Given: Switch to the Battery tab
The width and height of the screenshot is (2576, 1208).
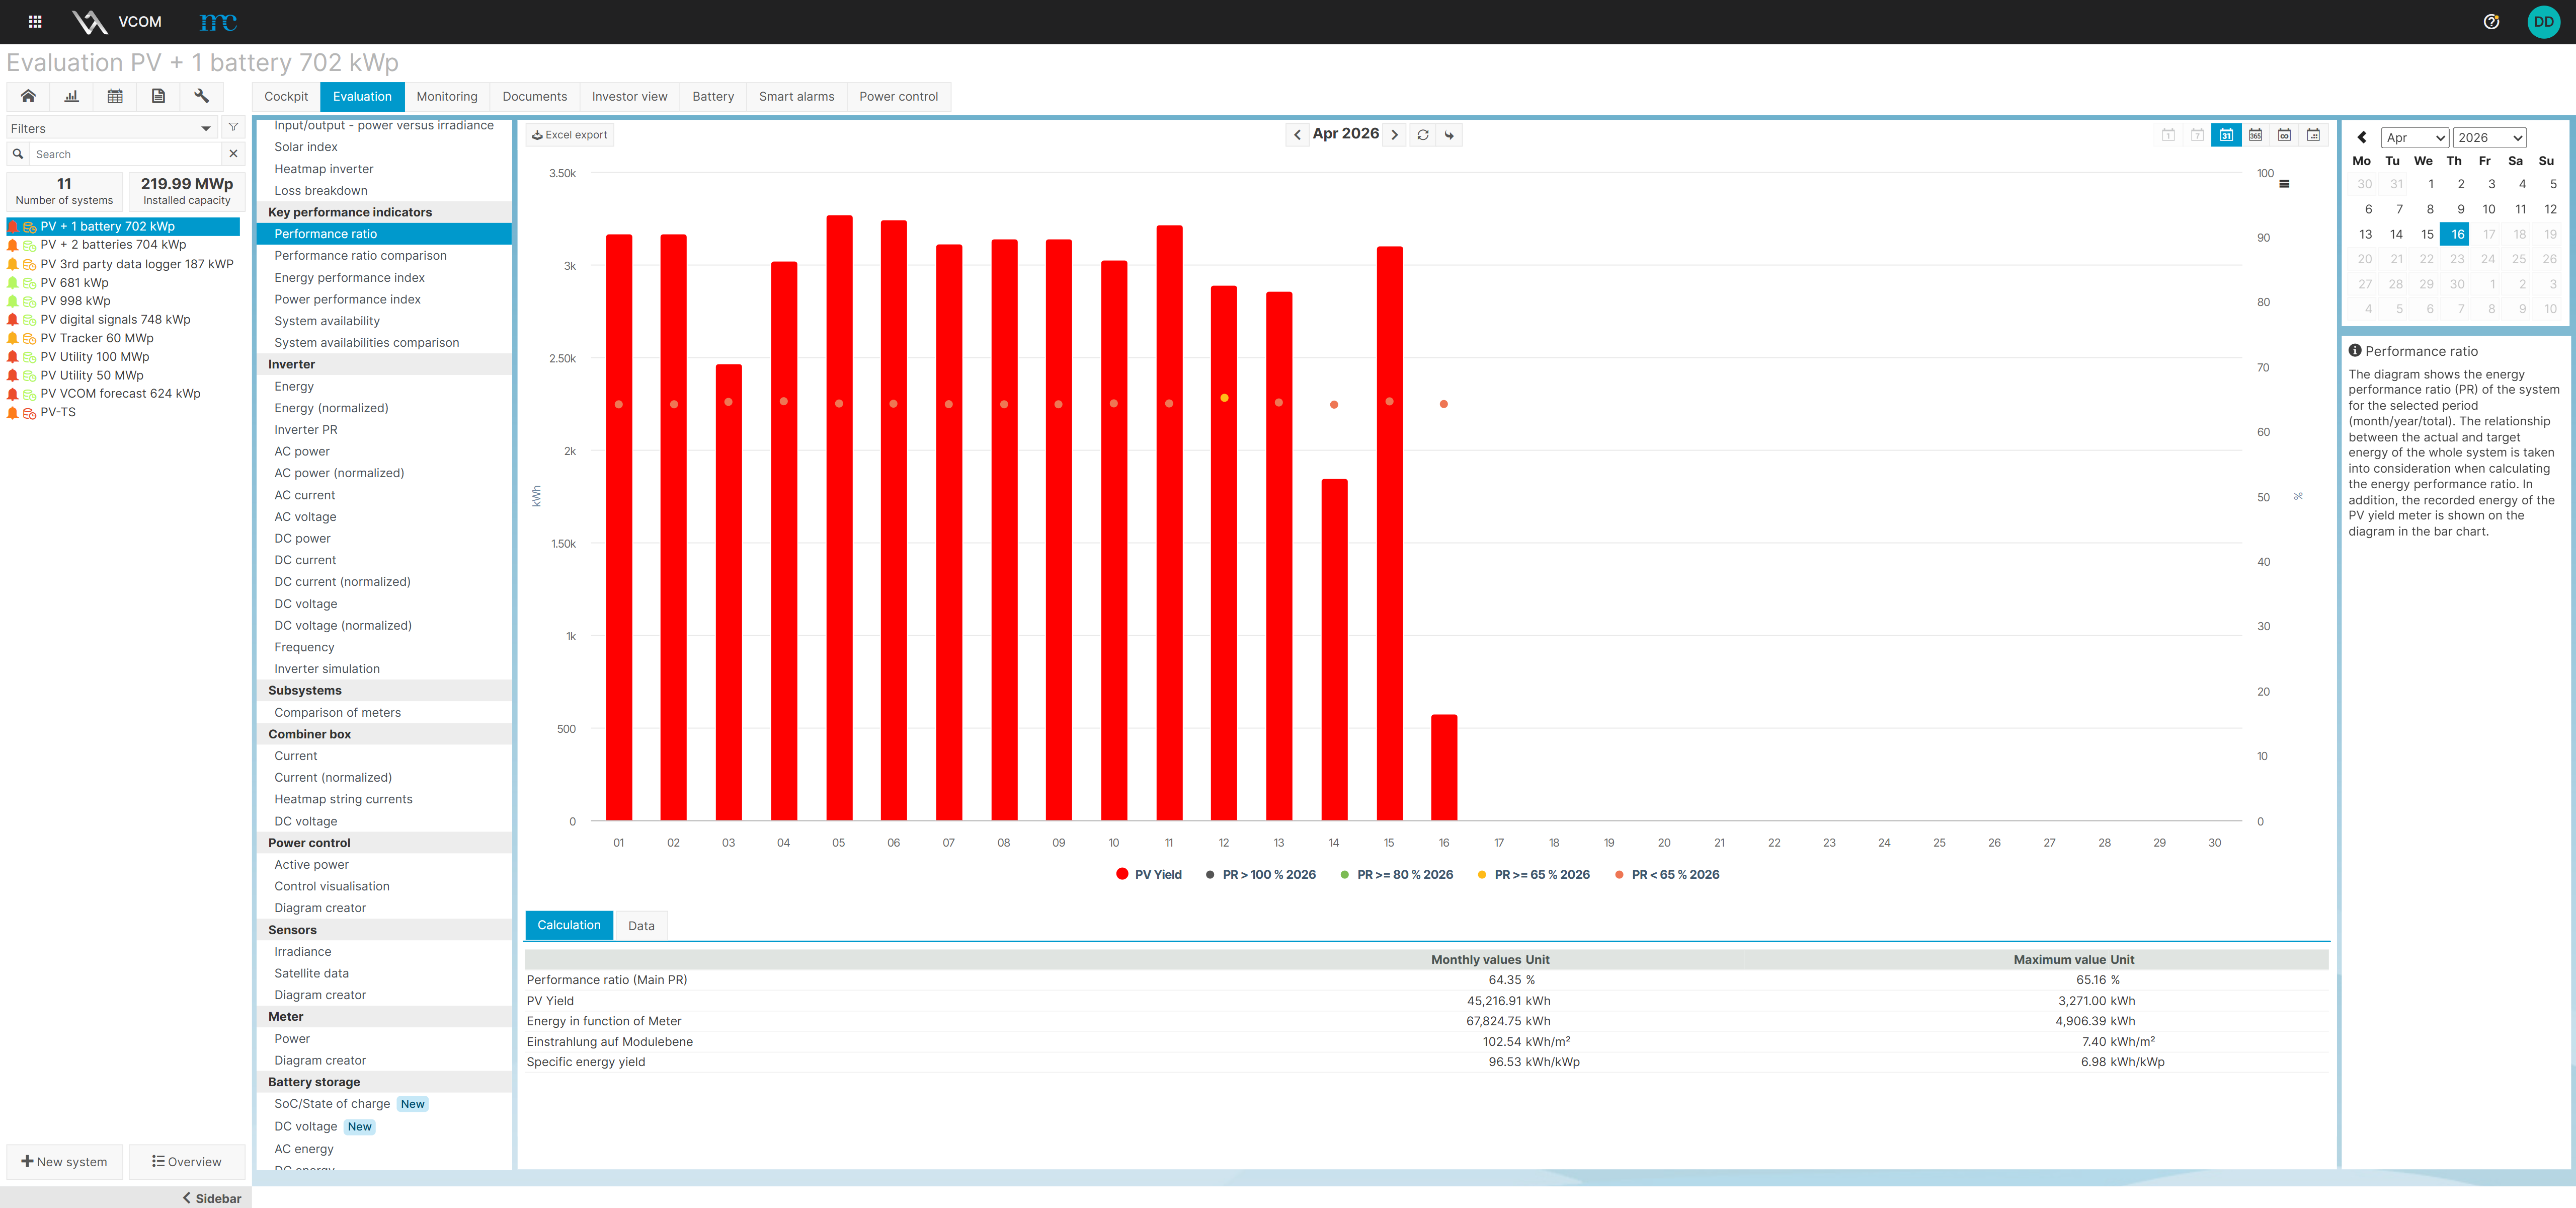Looking at the screenshot, I should 712,97.
